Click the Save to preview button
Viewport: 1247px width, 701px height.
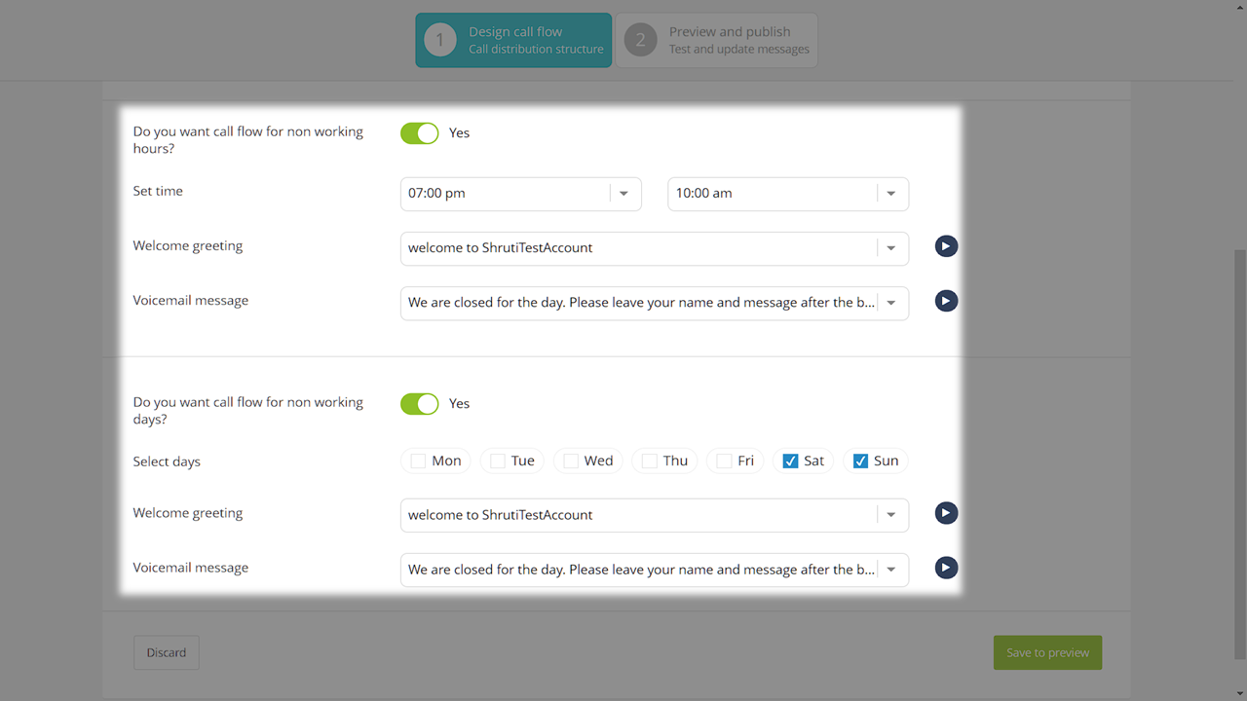click(x=1047, y=652)
